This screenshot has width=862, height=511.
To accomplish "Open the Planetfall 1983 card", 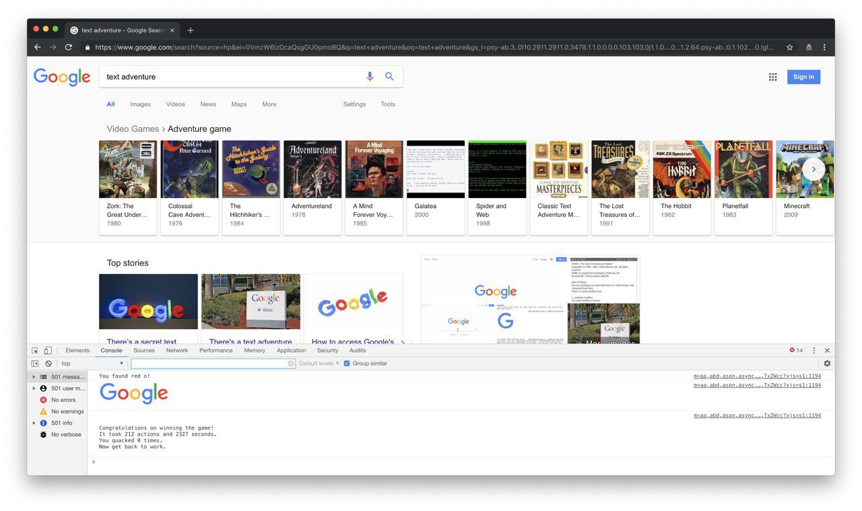I will pos(743,187).
